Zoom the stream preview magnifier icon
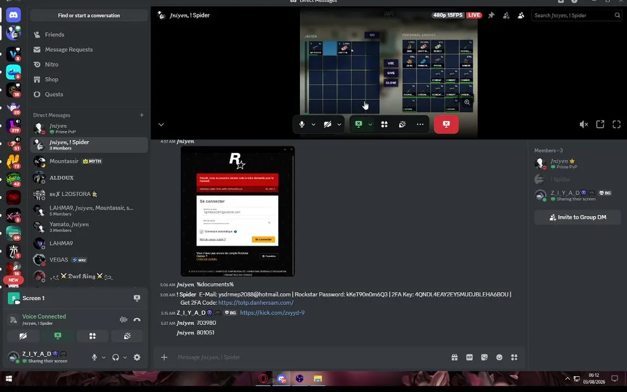Viewport: 627px width, 392px height. (467, 102)
